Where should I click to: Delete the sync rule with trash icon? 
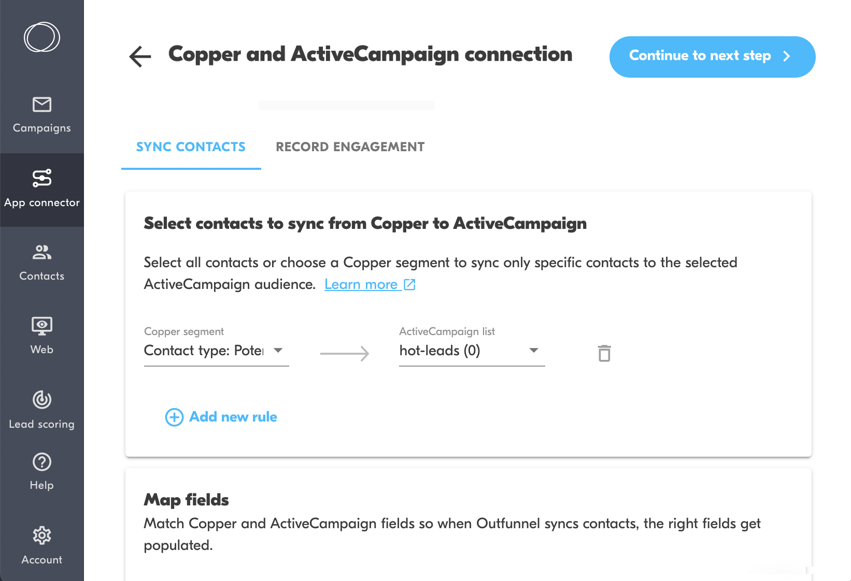click(x=604, y=354)
